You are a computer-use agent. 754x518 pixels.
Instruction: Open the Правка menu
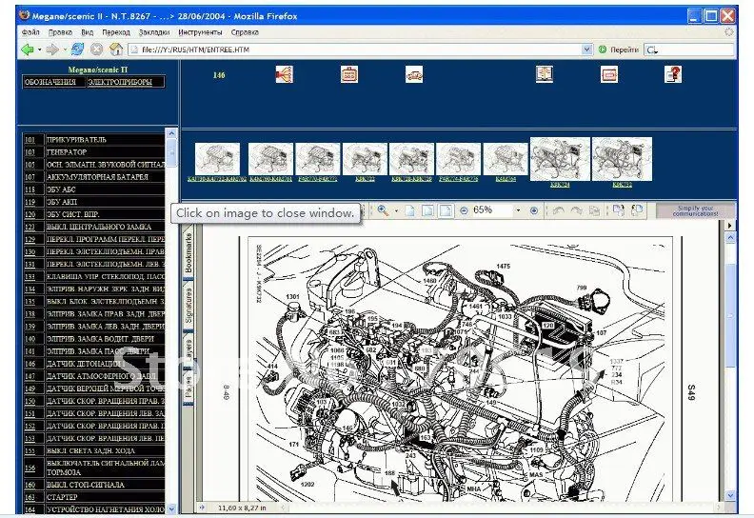coord(60,32)
